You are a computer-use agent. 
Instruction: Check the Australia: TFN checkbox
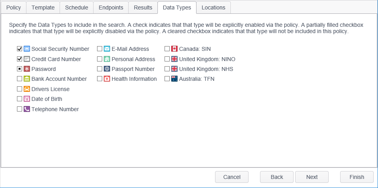[167, 79]
